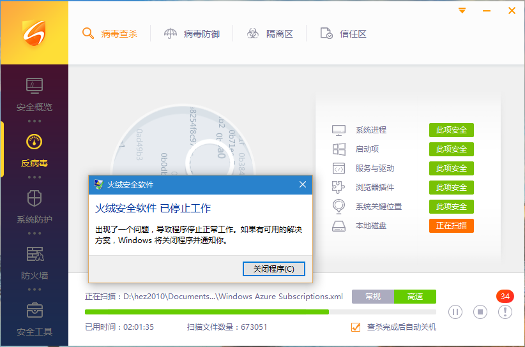
Task: Click 关闭程序(C) in the crash dialog
Action: 274,269
